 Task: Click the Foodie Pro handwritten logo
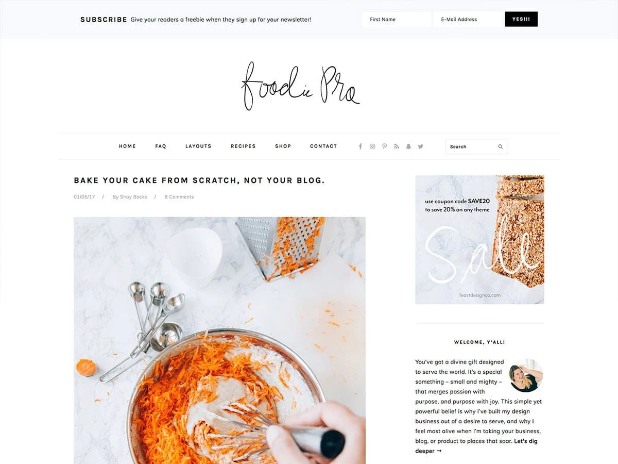300,86
